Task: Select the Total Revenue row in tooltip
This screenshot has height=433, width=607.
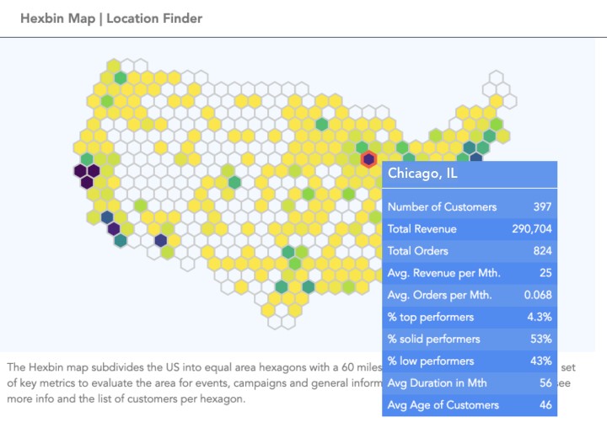Action: pos(470,229)
